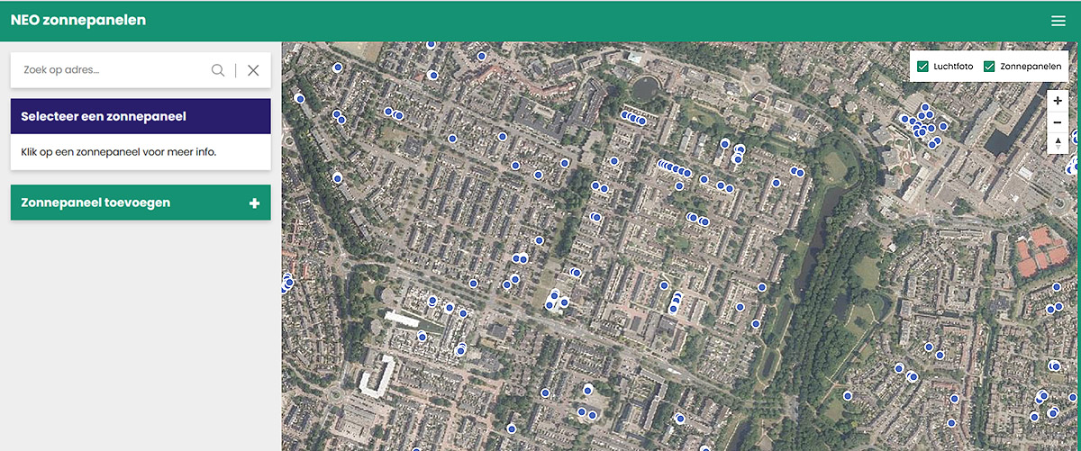Click the 'Selecteer een zonnepaneel' header

(141, 116)
